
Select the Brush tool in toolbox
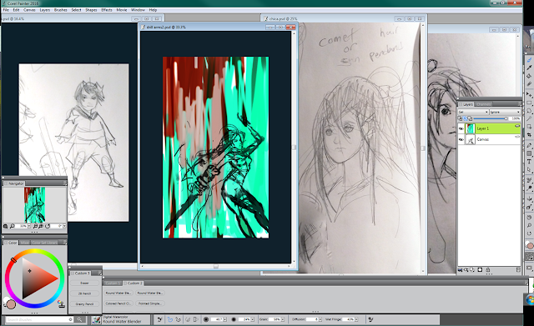[x=529, y=60]
